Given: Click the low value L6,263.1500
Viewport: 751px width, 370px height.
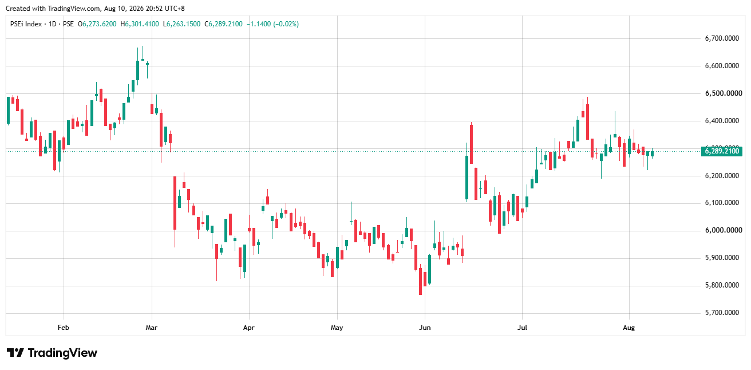Looking at the screenshot, I should [x=182, y=24].
